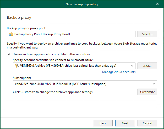Cancel the backup repository wizard
Viewport: 164px width, 129px height.
pyautogui.click(x=147, y=123)
